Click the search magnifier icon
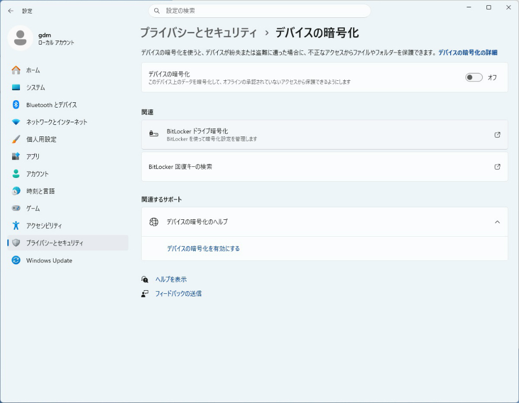The image size is (519, 403). [x=157, y=11]
